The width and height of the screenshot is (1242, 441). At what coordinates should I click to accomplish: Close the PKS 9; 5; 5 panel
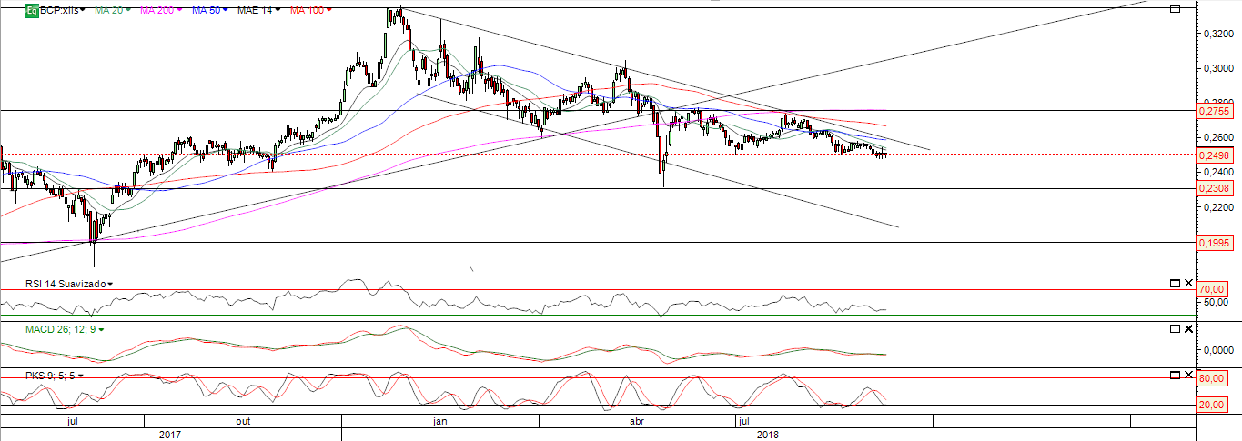click(1189, 375)
